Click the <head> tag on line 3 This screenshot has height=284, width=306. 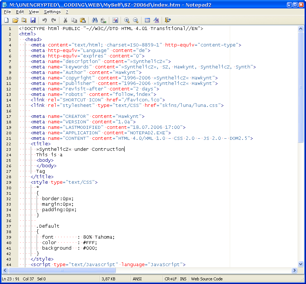33,40
